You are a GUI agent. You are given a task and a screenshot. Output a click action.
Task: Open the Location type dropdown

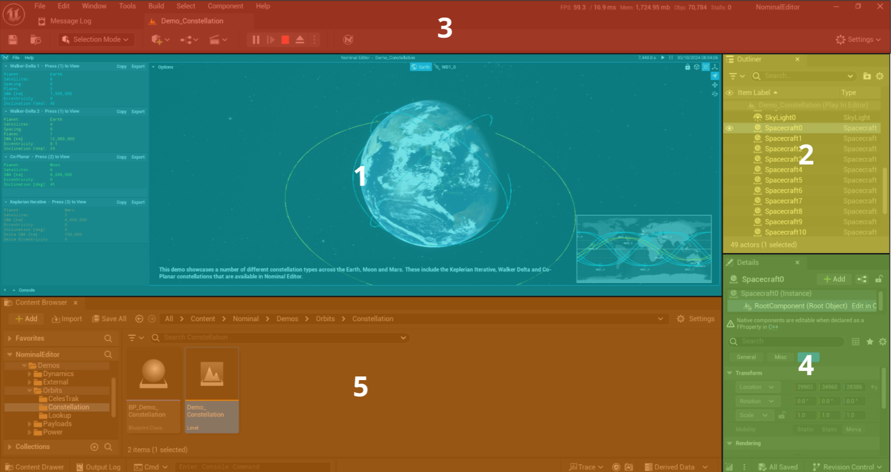(x=758, y=387)
